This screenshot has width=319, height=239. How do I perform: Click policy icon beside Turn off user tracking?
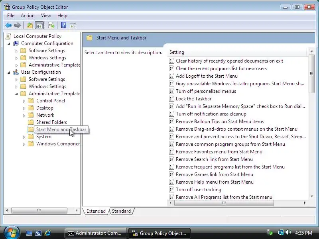[x=172, y=190]
